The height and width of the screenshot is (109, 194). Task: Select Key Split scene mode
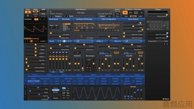pos(36,13)
